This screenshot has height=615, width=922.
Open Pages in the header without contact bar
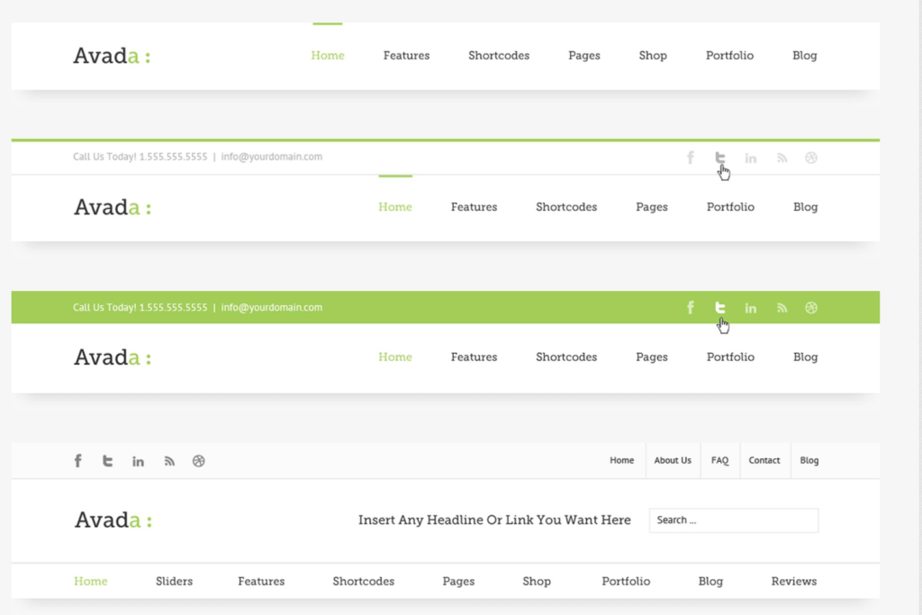point(583,55)
